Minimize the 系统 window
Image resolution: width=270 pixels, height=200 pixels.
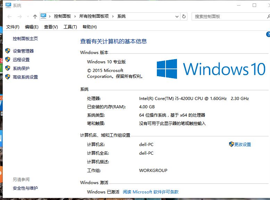pyautogui.click(x=239, y=5)
